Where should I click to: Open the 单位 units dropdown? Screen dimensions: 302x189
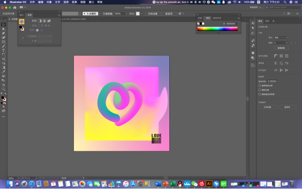(281, 38)
